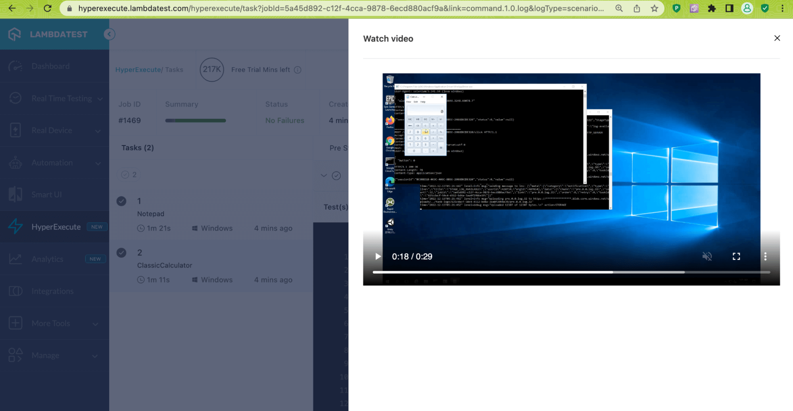Open the green shield extension

pos(765,8)
